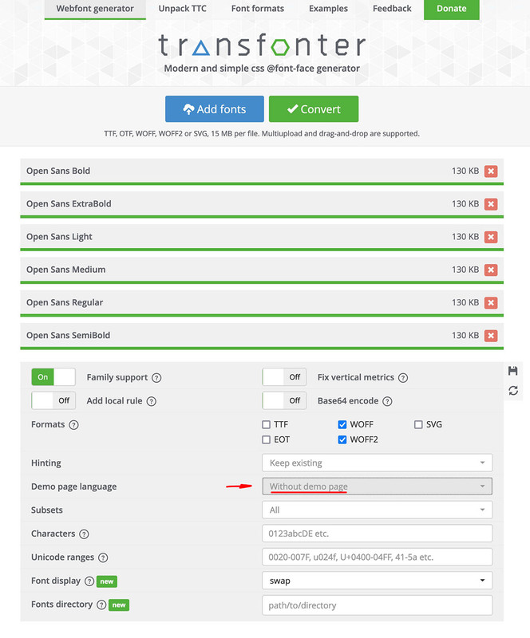Click the save settings floppy icon
Image resolution: width=530 pixels, height=638 pixels.
pos(513,371)
